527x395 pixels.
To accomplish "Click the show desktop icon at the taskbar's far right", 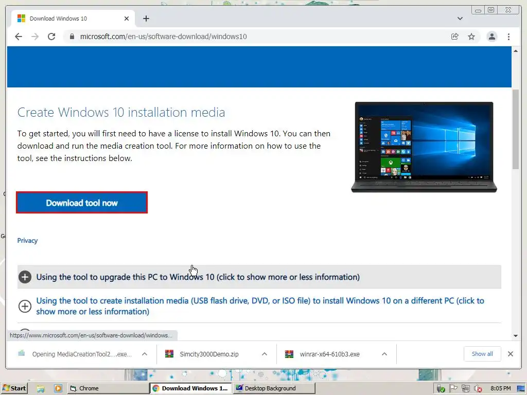I will click(521, 388).
